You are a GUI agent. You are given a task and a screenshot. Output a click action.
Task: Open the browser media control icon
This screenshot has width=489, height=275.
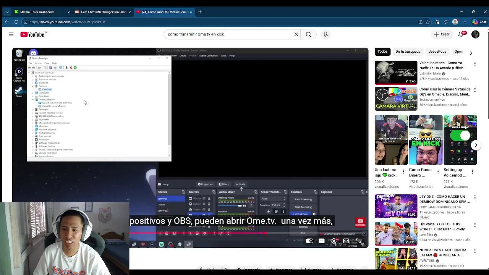pyautogui.click(x=437, y=22)
